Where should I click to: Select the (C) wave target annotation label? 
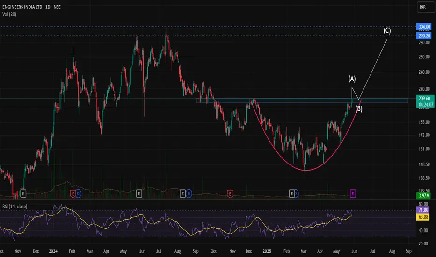tap(387, 30)
